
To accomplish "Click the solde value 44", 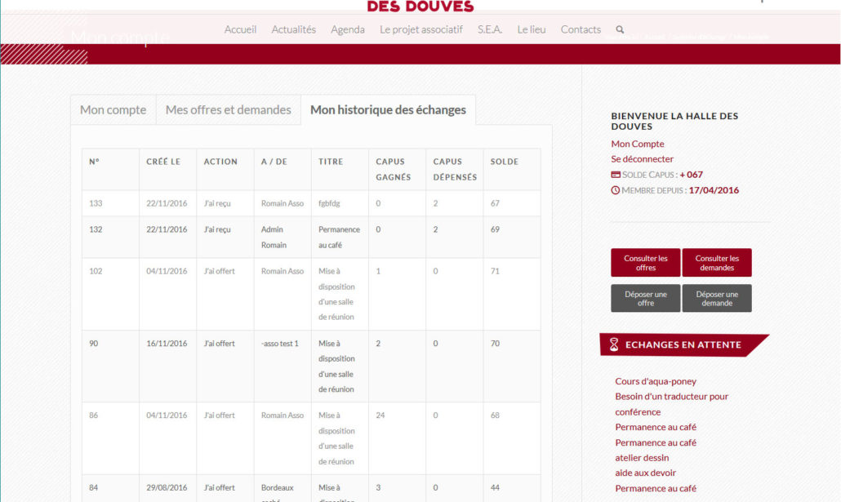I will (x=495, y=487).
